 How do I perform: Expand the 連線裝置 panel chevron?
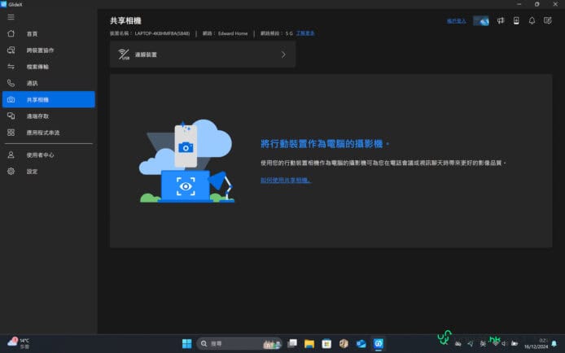[283, 54]
